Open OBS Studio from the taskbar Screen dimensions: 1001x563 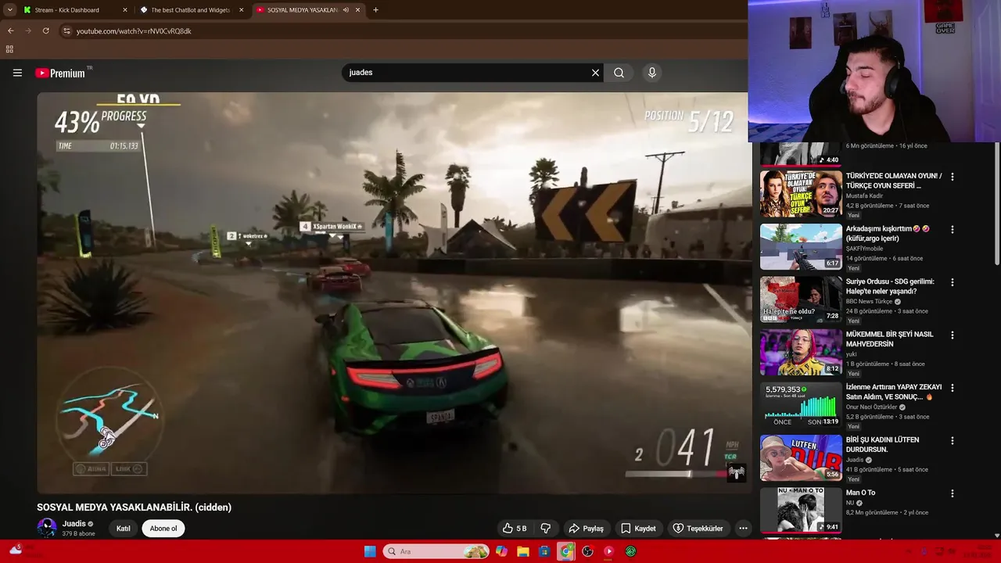pos(587,551)
